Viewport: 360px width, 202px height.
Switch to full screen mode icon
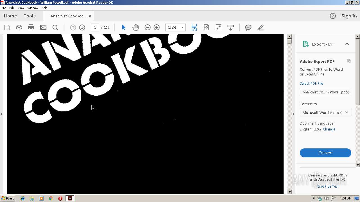[x=218, y=27]
